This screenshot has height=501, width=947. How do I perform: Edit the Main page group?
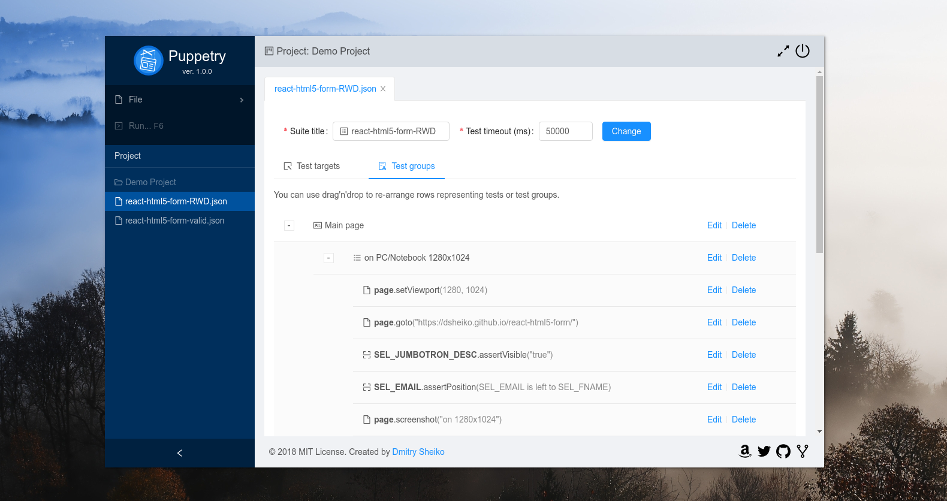point(714,225)
